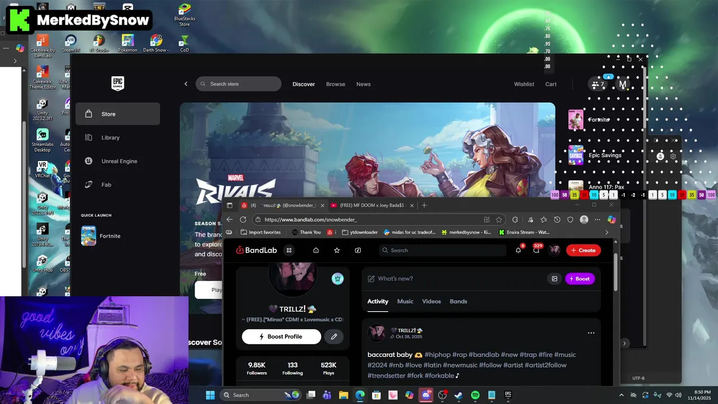This screenshot has height=404, width=718.
Task: Click the Epic Games logo
Action: (117, 84)
